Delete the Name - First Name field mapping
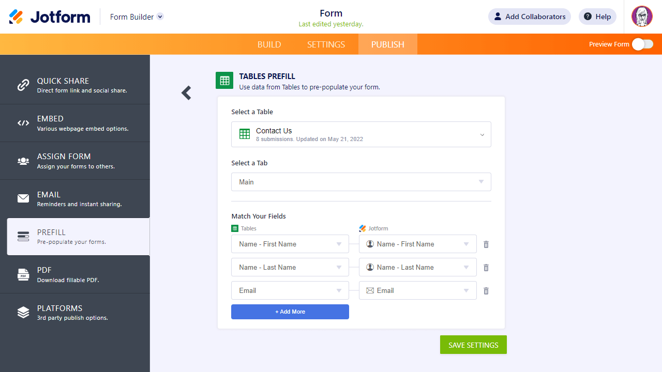Screen dimensions: 662x372 point(486,244)
